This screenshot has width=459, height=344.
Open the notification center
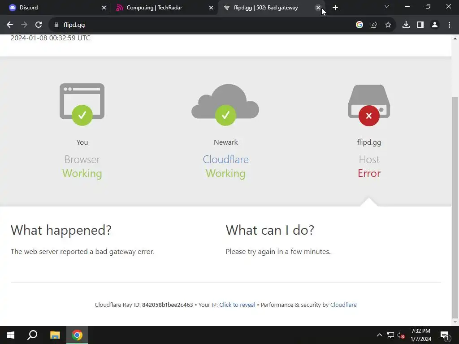[445, 335]
